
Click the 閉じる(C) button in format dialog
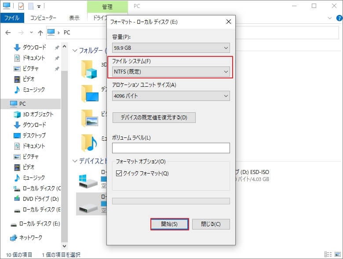(211, 224)
